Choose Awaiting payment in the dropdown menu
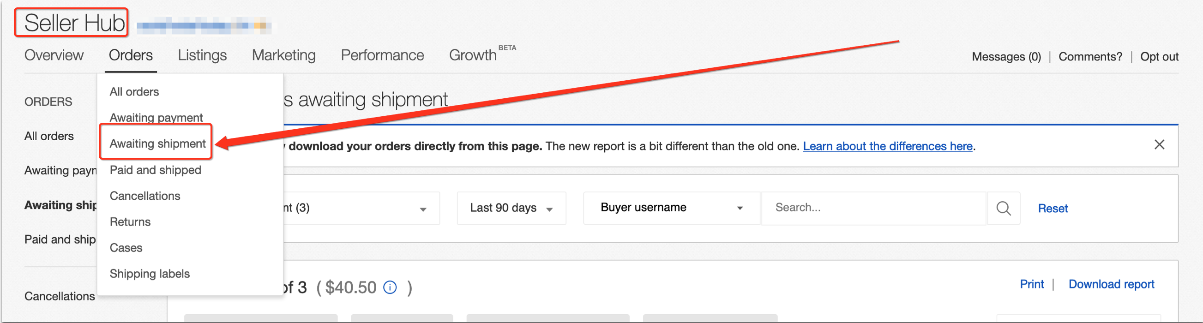The height and width of the screenshot is (323, 1203). (156, 118)
